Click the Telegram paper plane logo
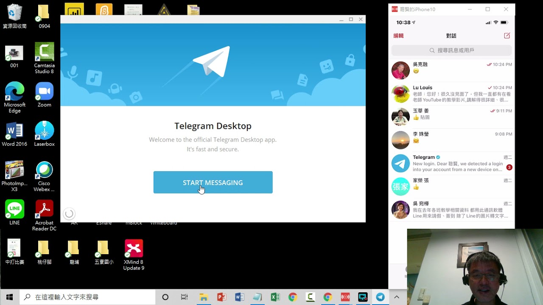 coord(211,62)
